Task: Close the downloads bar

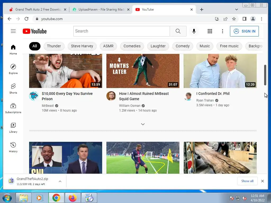Action: point(262,181)
